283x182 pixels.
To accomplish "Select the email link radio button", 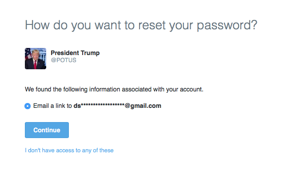I will pos(28,106).
